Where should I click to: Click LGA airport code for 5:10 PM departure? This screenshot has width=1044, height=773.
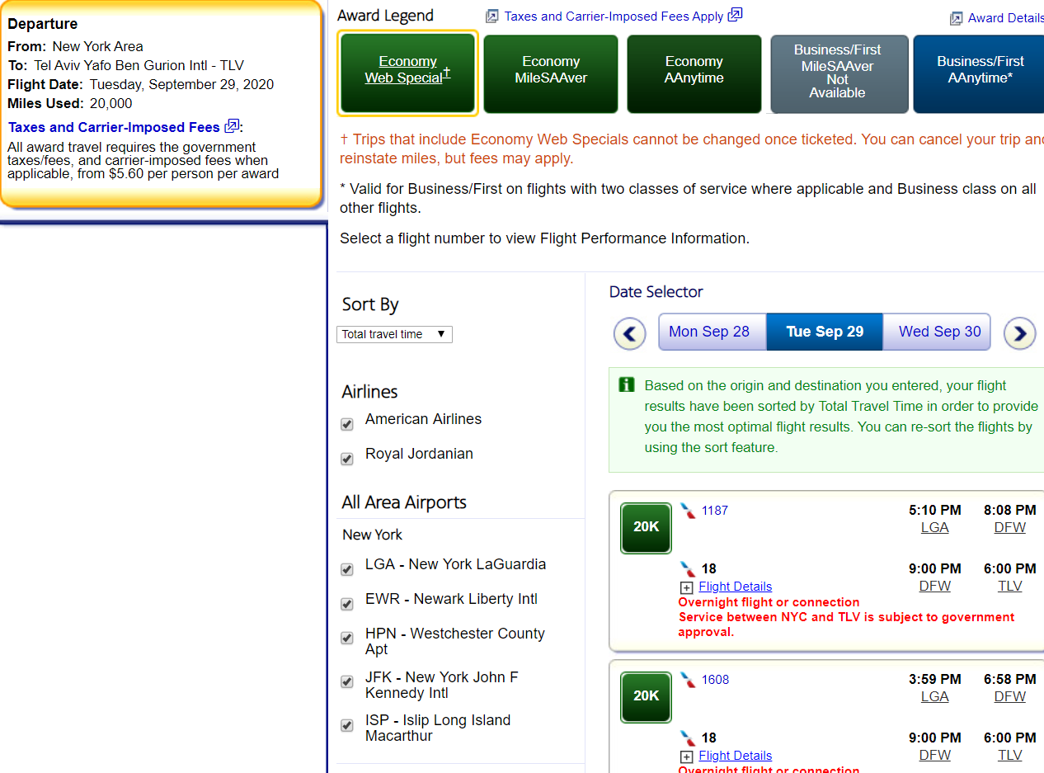coord(935,528)
